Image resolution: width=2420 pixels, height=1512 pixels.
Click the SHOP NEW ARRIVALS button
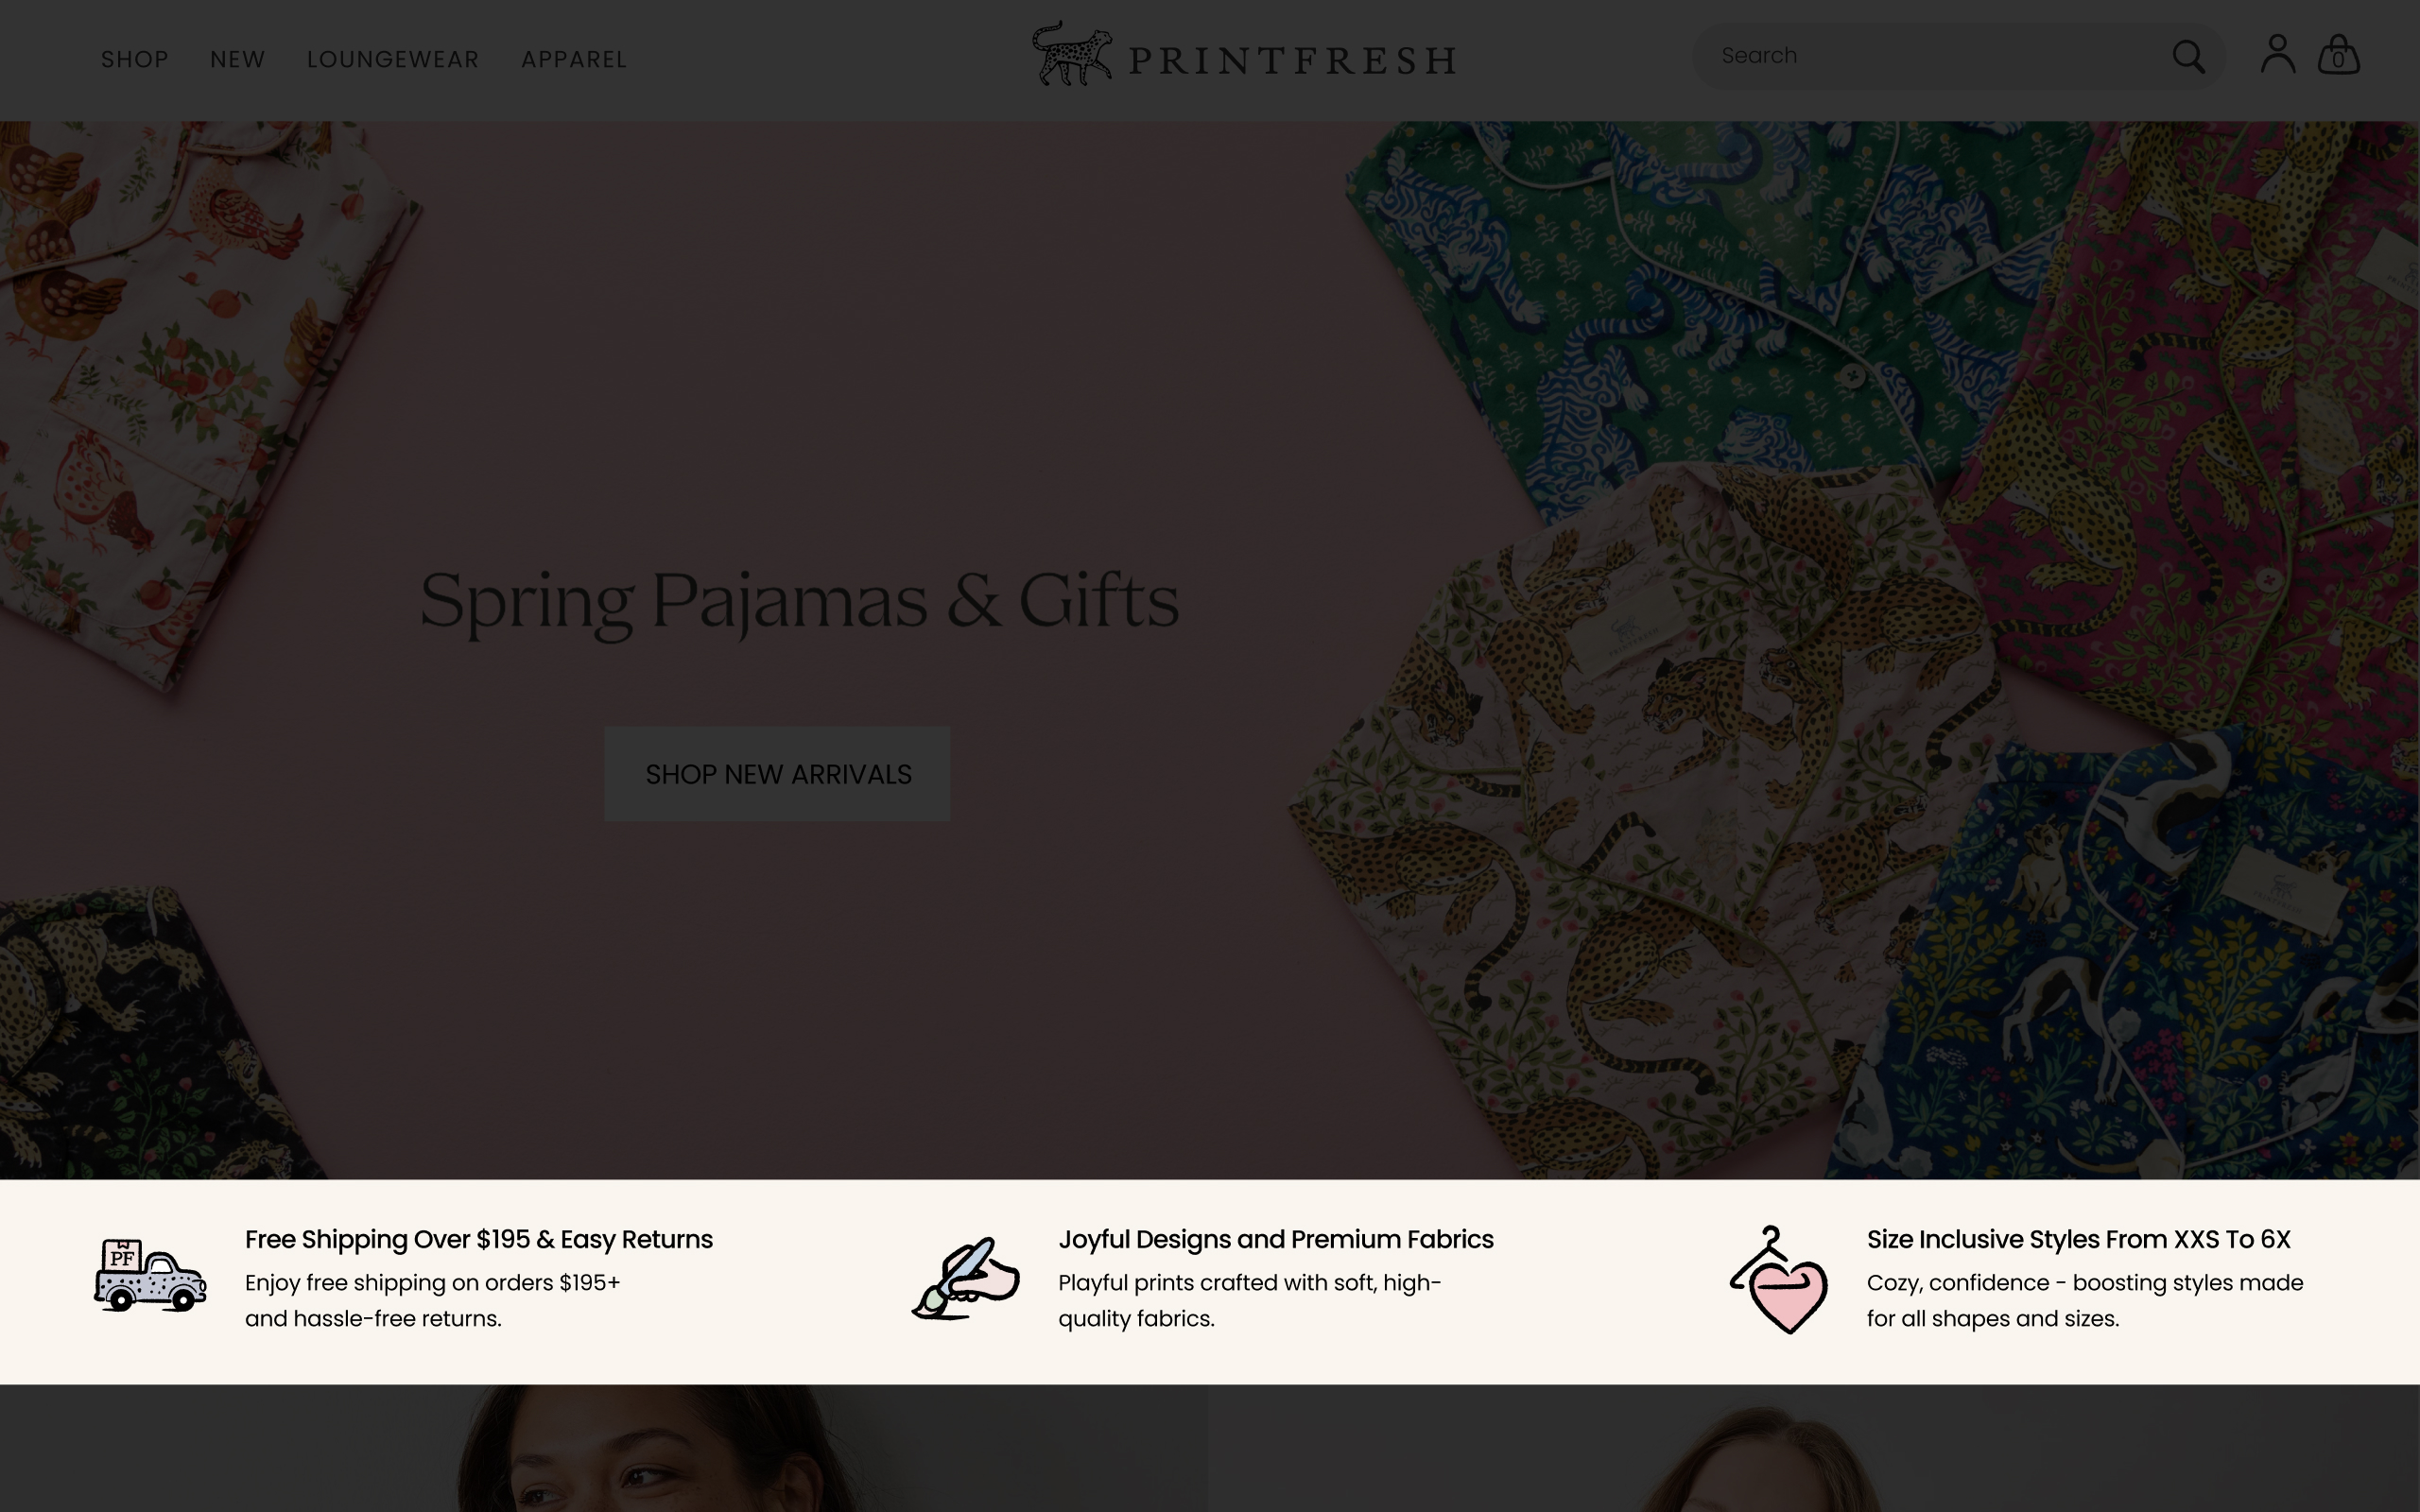coord(777,774)
